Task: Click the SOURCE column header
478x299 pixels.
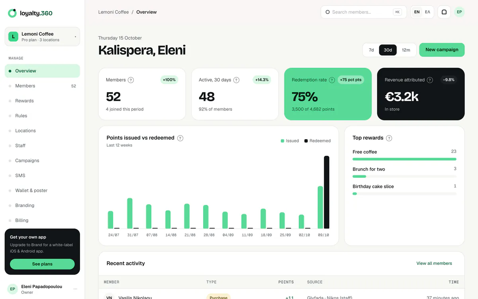Action: (x=315, y=282)
